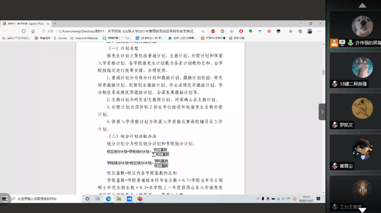Toggle muted microphone for 崔晋尘
The image size is (381, 213).
[x=334, y=166]
